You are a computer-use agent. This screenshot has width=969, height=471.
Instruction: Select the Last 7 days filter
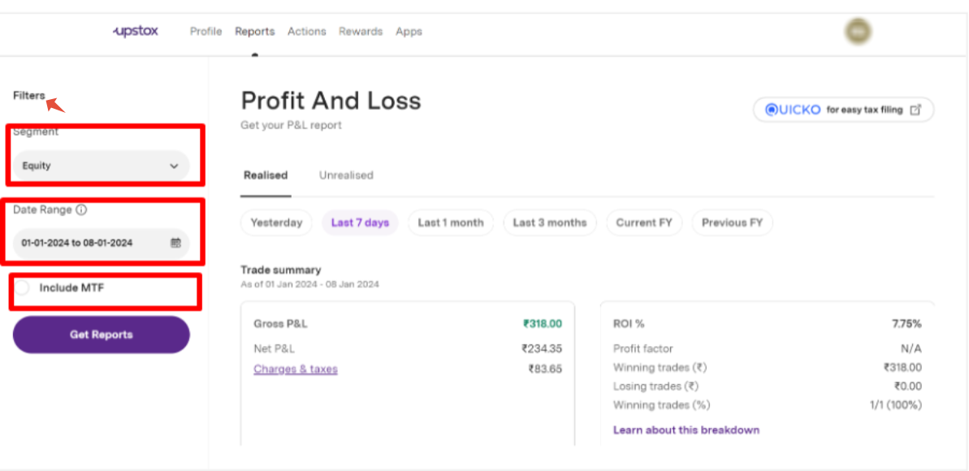tap(361, 223)
